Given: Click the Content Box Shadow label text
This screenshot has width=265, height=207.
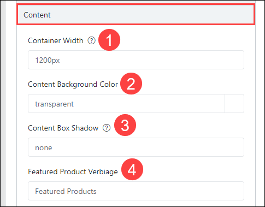Looking at the screenshot, I should pos(63,128).
